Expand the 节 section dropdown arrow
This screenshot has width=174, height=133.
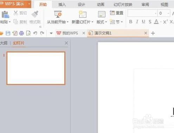(x=122, y=22)
